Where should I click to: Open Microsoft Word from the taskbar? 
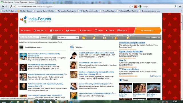pyautogui.click(x=38, y=102)
